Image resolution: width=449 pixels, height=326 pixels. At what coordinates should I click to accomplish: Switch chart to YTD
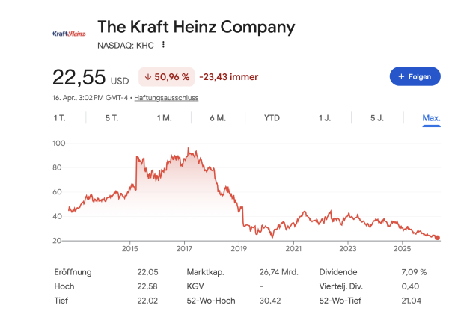(x=272, y=118)
